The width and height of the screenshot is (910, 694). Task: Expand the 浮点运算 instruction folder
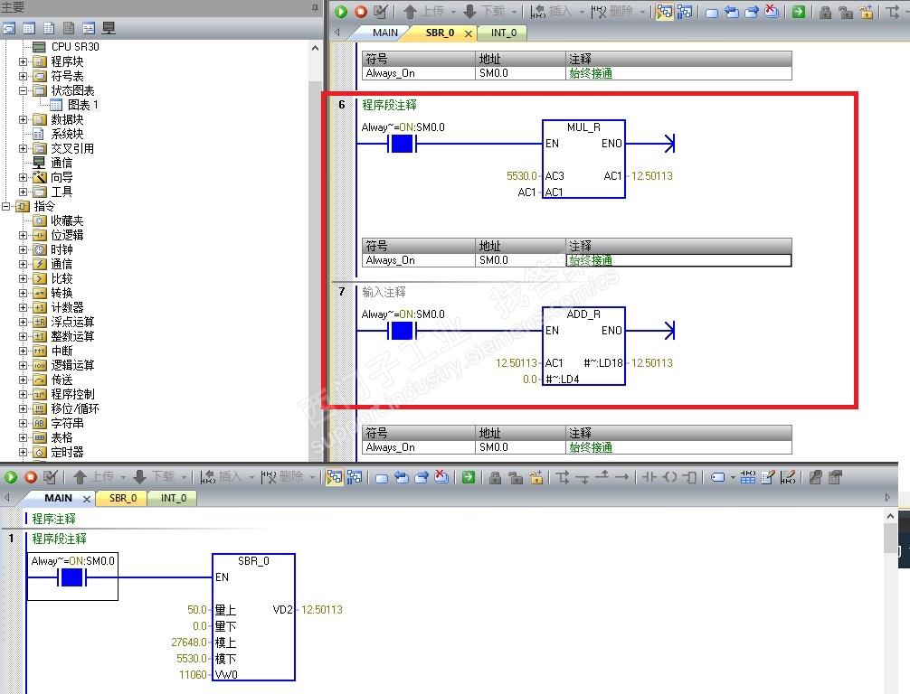pos(23,323)
